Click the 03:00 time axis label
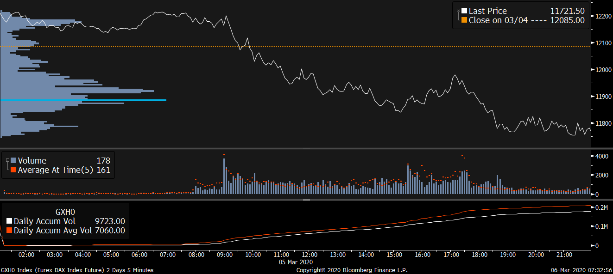 point(55,255)
